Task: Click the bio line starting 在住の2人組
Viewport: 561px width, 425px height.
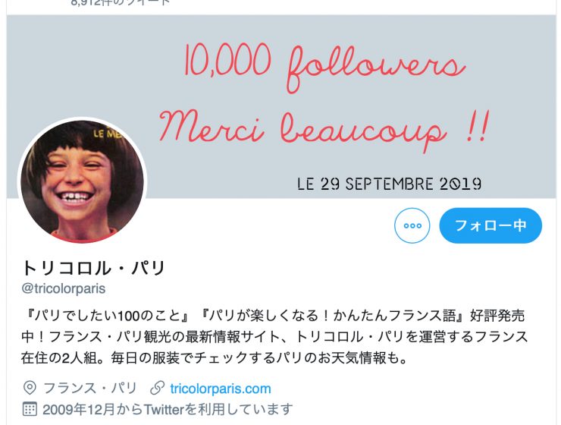Action: point(215,357)
